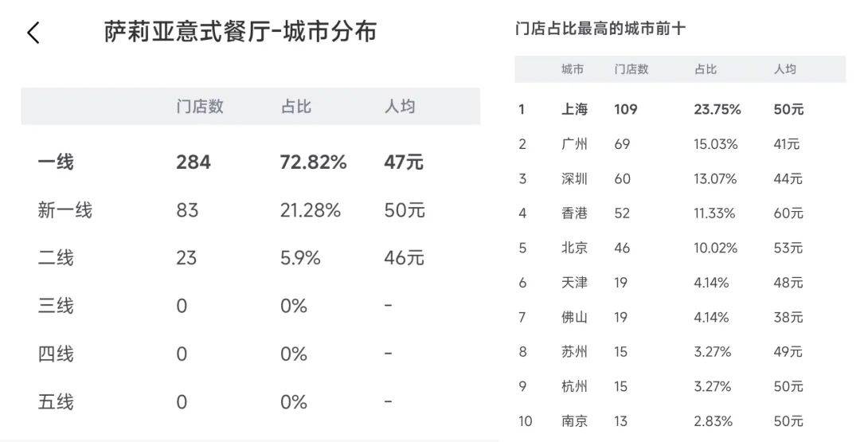Choose the 四线 tier row
Image resolution: width=860 pixels, height=442 pixels.
[x=56, y=354]
